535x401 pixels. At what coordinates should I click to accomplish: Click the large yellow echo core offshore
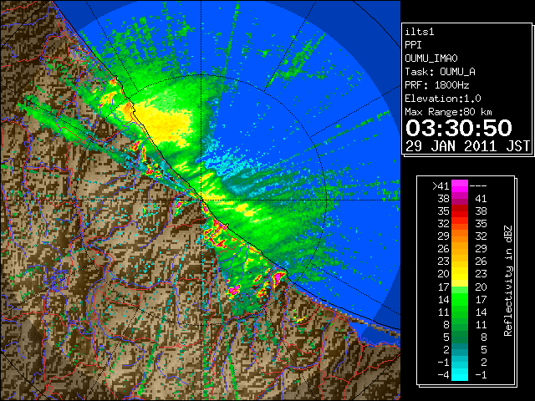coord(166,124)
